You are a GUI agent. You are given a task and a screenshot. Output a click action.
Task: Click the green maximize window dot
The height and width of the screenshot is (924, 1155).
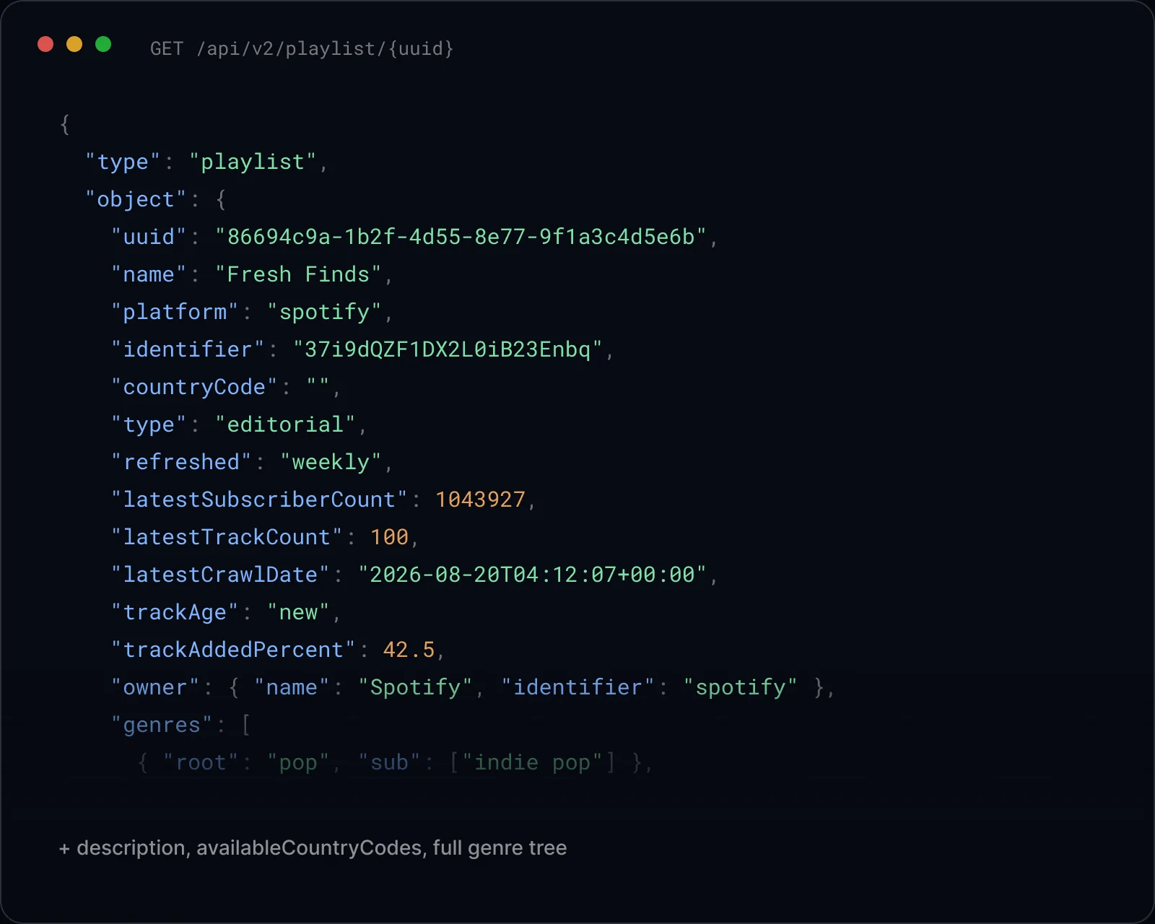103,44
